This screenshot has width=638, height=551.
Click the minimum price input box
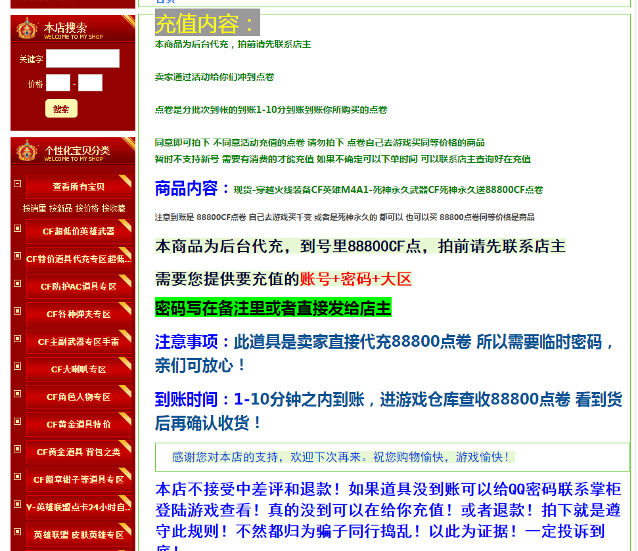[x=58, y=83]
